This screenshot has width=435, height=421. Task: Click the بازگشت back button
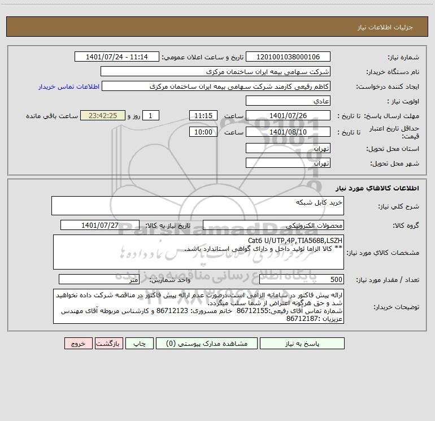pos(108,344)
